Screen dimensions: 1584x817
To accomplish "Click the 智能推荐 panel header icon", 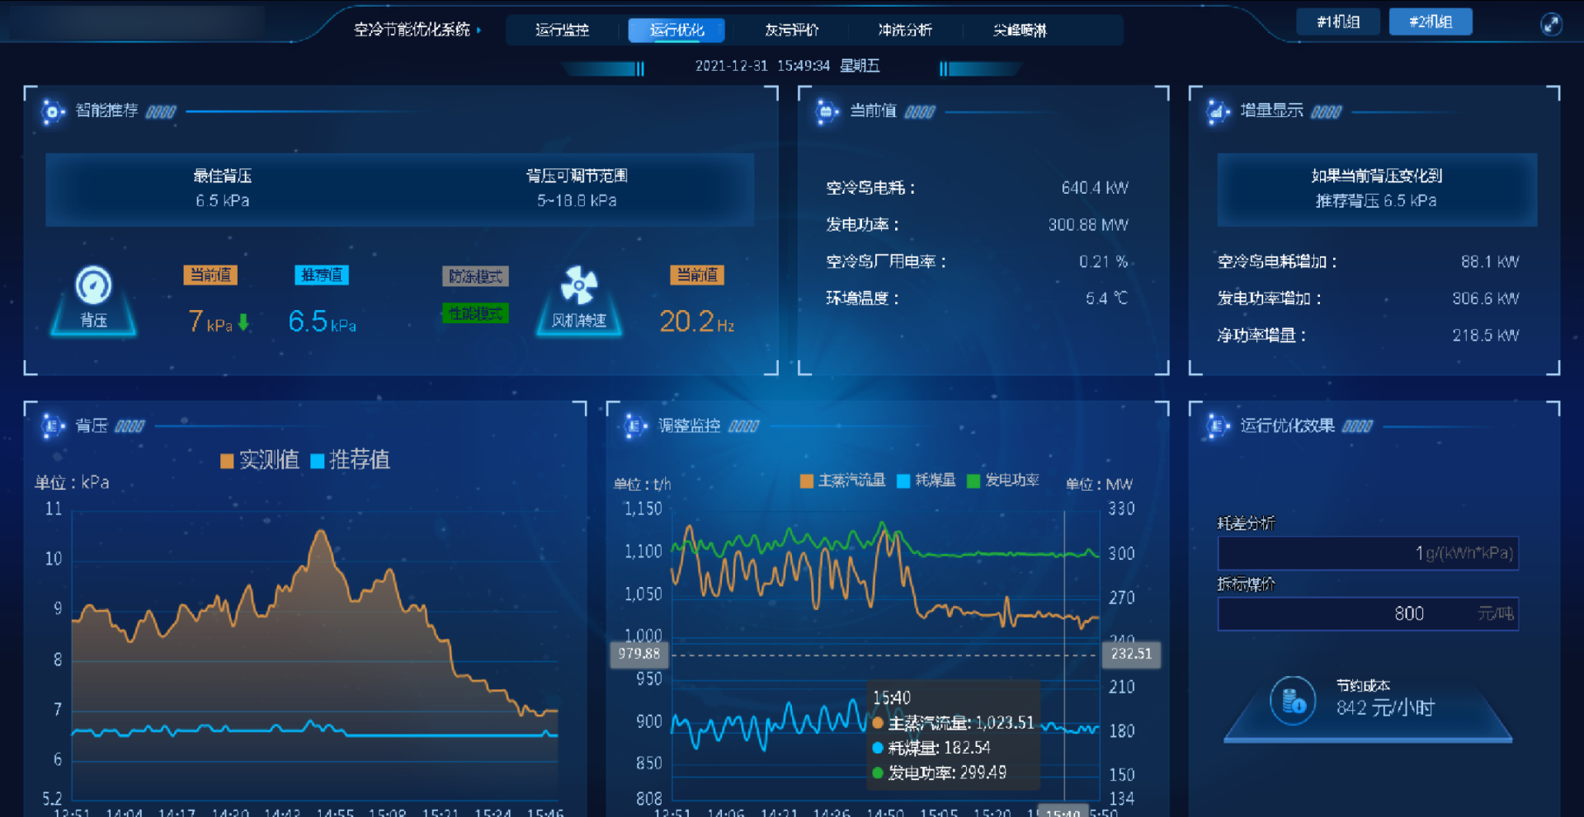I will [52, 111].
